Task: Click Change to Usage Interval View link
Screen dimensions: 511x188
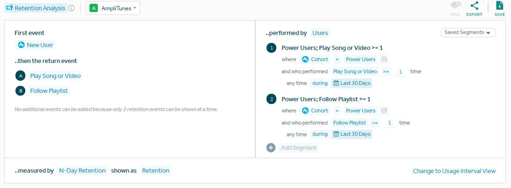Action: tap(454, 171)
